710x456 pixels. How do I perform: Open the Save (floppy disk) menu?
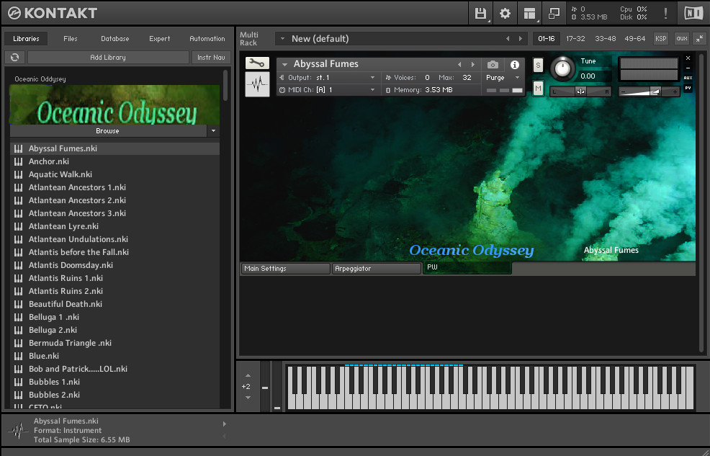click(x=480, y=13)
